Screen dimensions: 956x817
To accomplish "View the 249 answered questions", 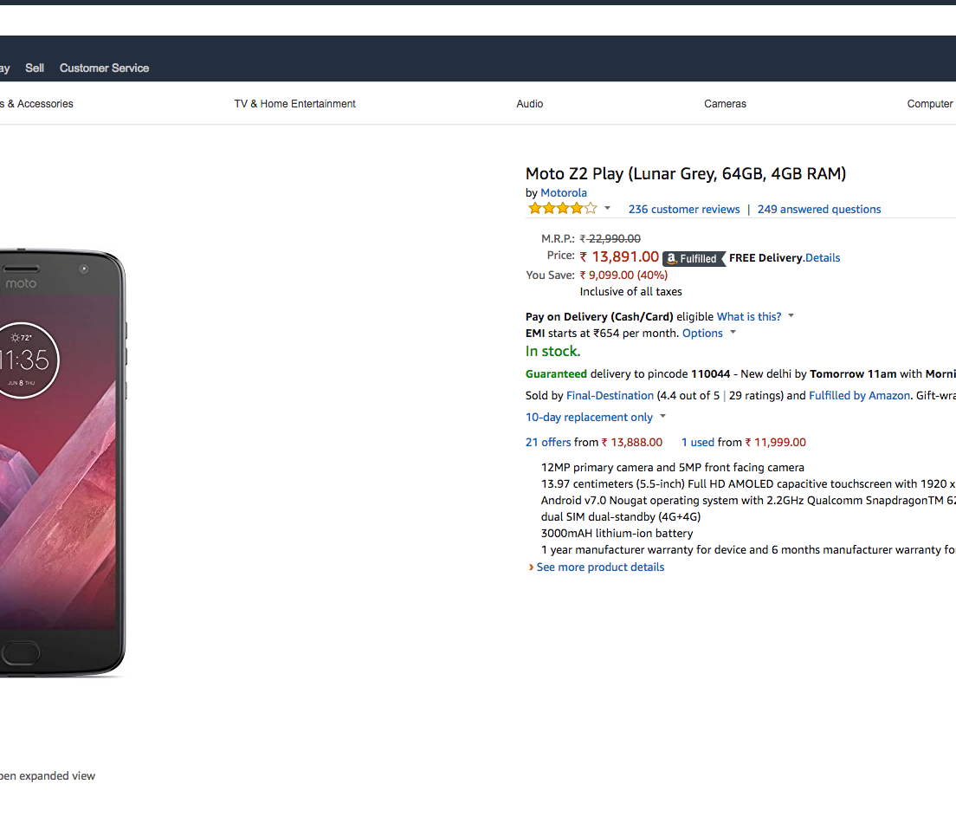I will pos(819,209).
